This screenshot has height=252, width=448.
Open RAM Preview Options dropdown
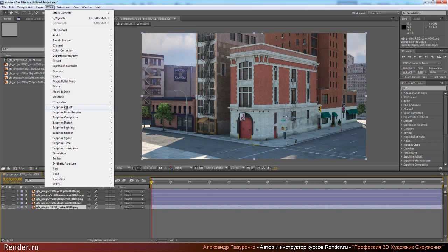tap(421, 63)
